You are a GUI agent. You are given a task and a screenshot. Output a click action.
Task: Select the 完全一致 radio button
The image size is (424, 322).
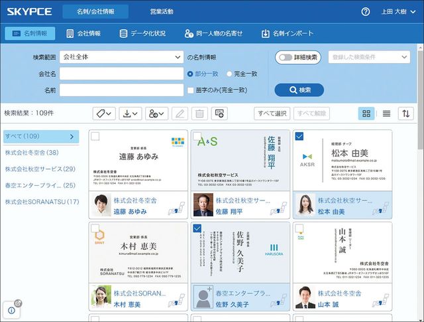point(230,74)
